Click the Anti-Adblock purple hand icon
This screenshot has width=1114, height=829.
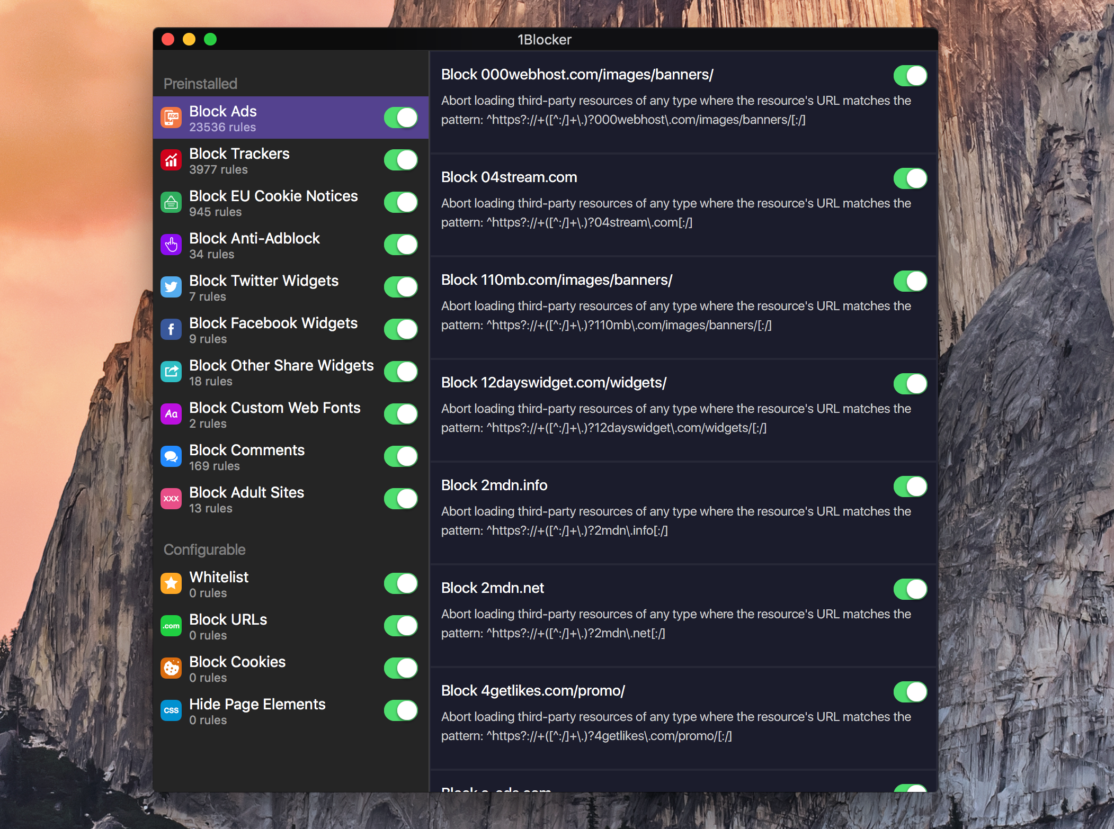point(171,245)
